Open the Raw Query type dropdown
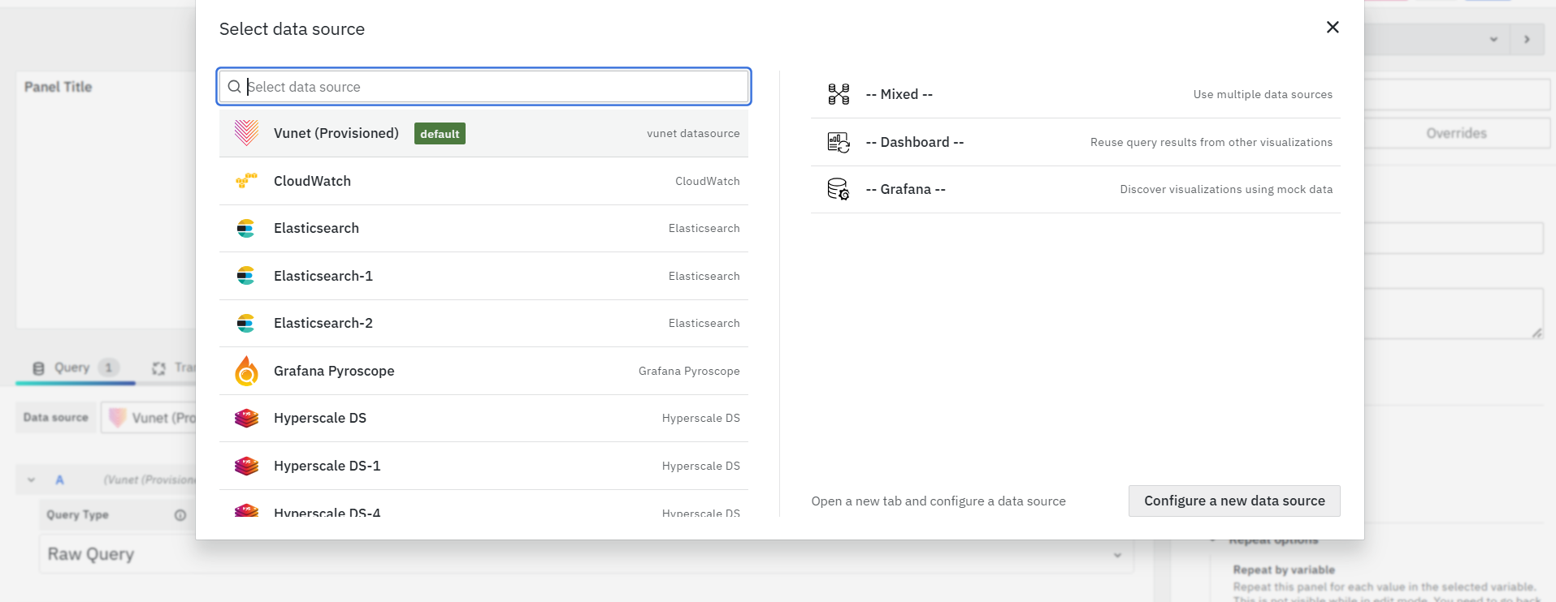Image resolution: width=1556 pixels, height=602 pixels. [585, 554]
